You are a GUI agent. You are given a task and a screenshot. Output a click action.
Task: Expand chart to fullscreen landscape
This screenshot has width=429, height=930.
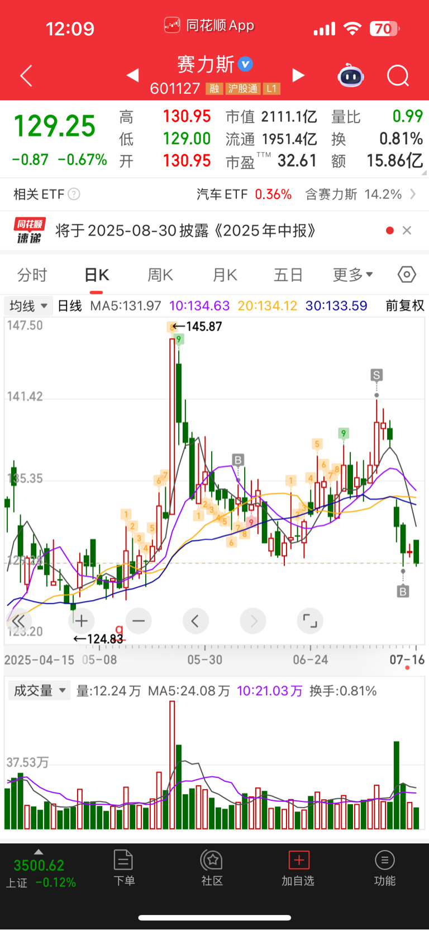tap(309, 621)
